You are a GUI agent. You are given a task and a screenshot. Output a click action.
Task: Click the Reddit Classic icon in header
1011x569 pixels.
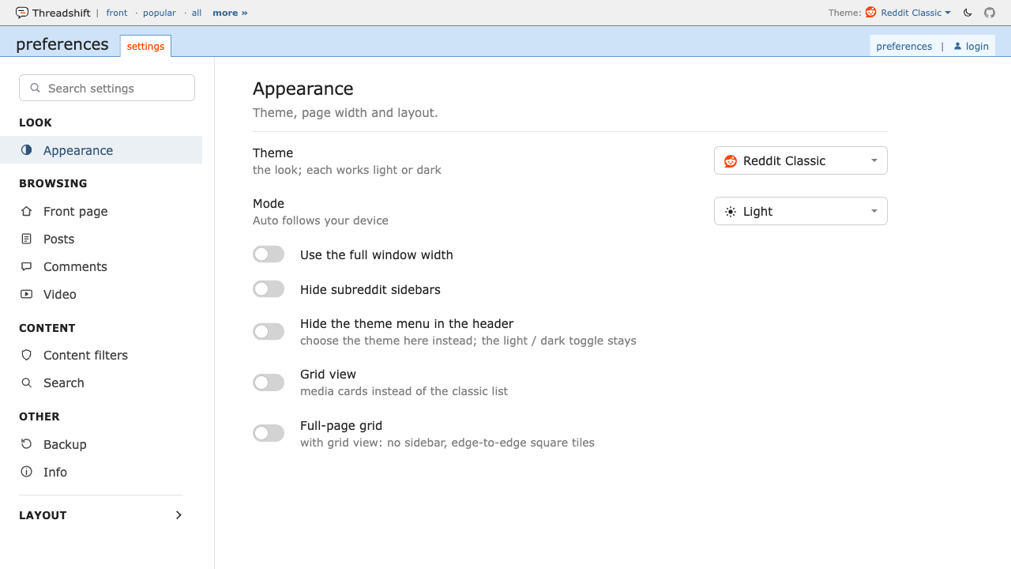point(871,13)
